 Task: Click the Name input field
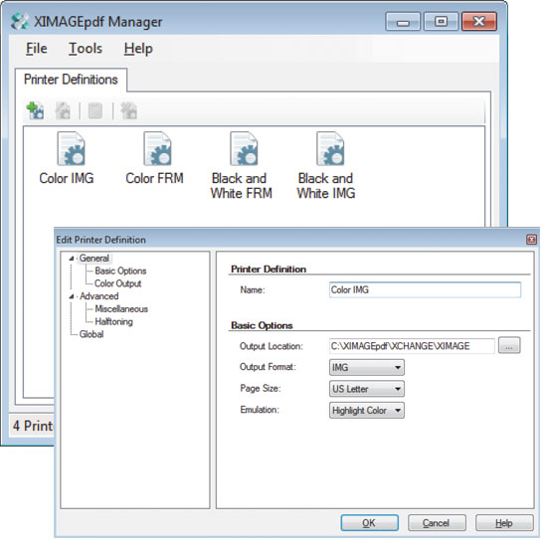point(425,289)
